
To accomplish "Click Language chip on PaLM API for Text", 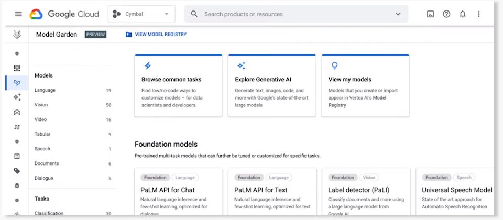I will 279,178.
